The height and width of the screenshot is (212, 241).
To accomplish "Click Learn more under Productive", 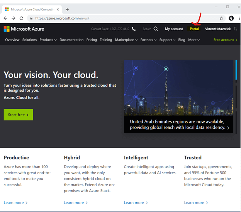I will [15, 203].
